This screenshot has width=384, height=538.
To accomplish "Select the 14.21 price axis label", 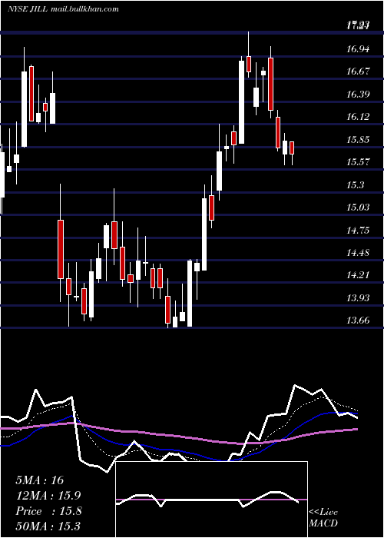I will (358, 275).
